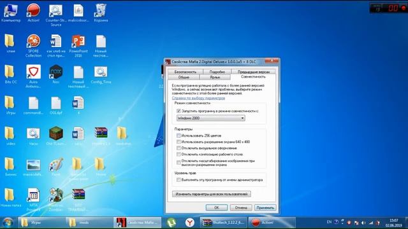This screenshot has height=229, width=408.
Task: Click the Применить button
Action: 265,208
